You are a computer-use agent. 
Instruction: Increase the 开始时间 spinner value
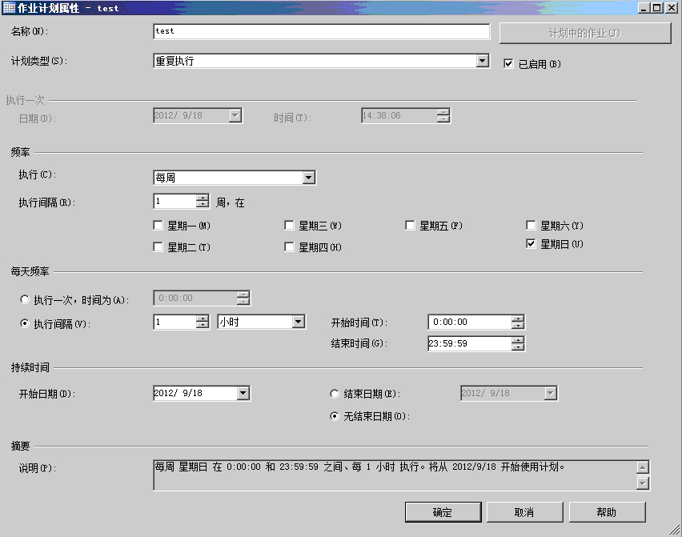(518, 319)
